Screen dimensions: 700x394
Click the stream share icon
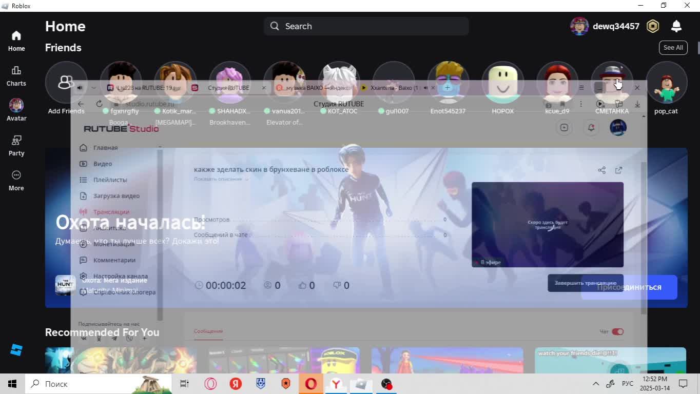tap(601, 170)
